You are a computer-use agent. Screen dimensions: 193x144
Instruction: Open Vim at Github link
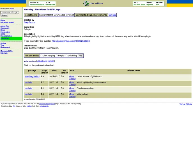185,104
